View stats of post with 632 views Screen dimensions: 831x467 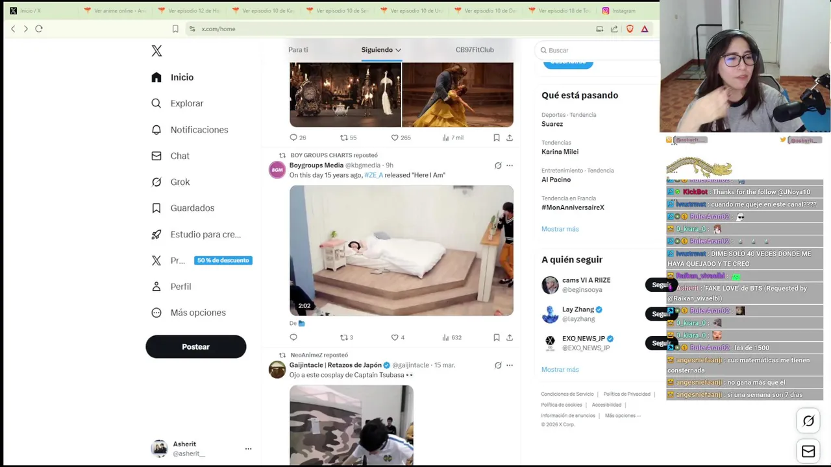pyautogui.click(x=452, y=337)
